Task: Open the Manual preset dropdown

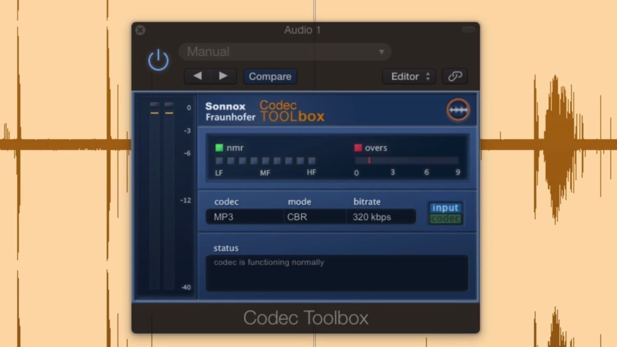Action: coord(284,52)
